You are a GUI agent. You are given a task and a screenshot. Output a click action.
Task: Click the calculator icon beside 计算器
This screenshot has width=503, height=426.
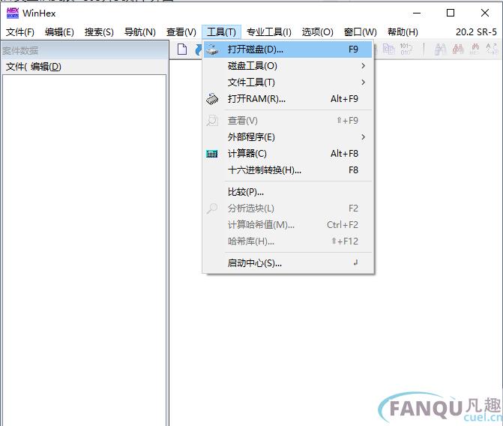tap(211, 154)
